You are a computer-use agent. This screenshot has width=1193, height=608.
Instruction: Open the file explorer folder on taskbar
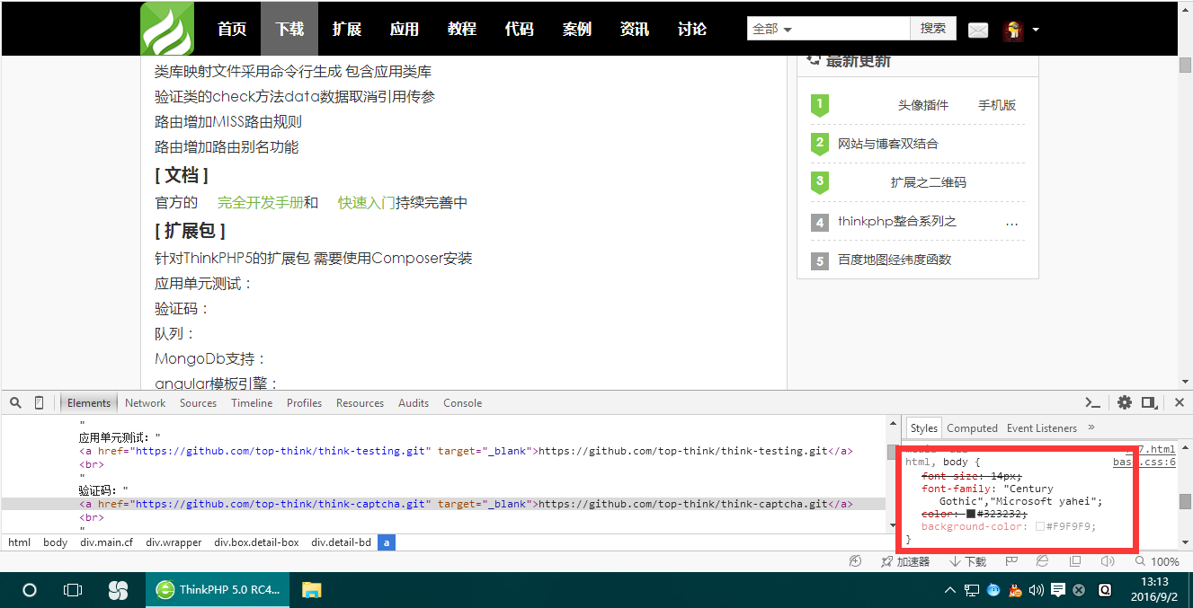311,590
